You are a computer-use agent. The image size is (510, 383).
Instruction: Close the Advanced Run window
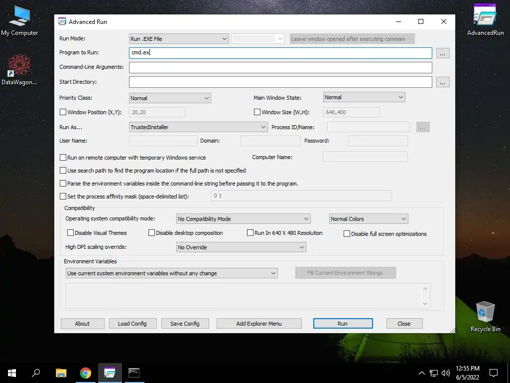coord(444,21)
